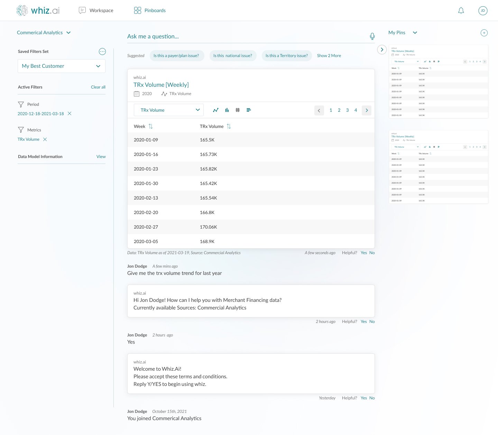
Task: Open the TRx Volume metric dropdown
Action: point(169,110)
